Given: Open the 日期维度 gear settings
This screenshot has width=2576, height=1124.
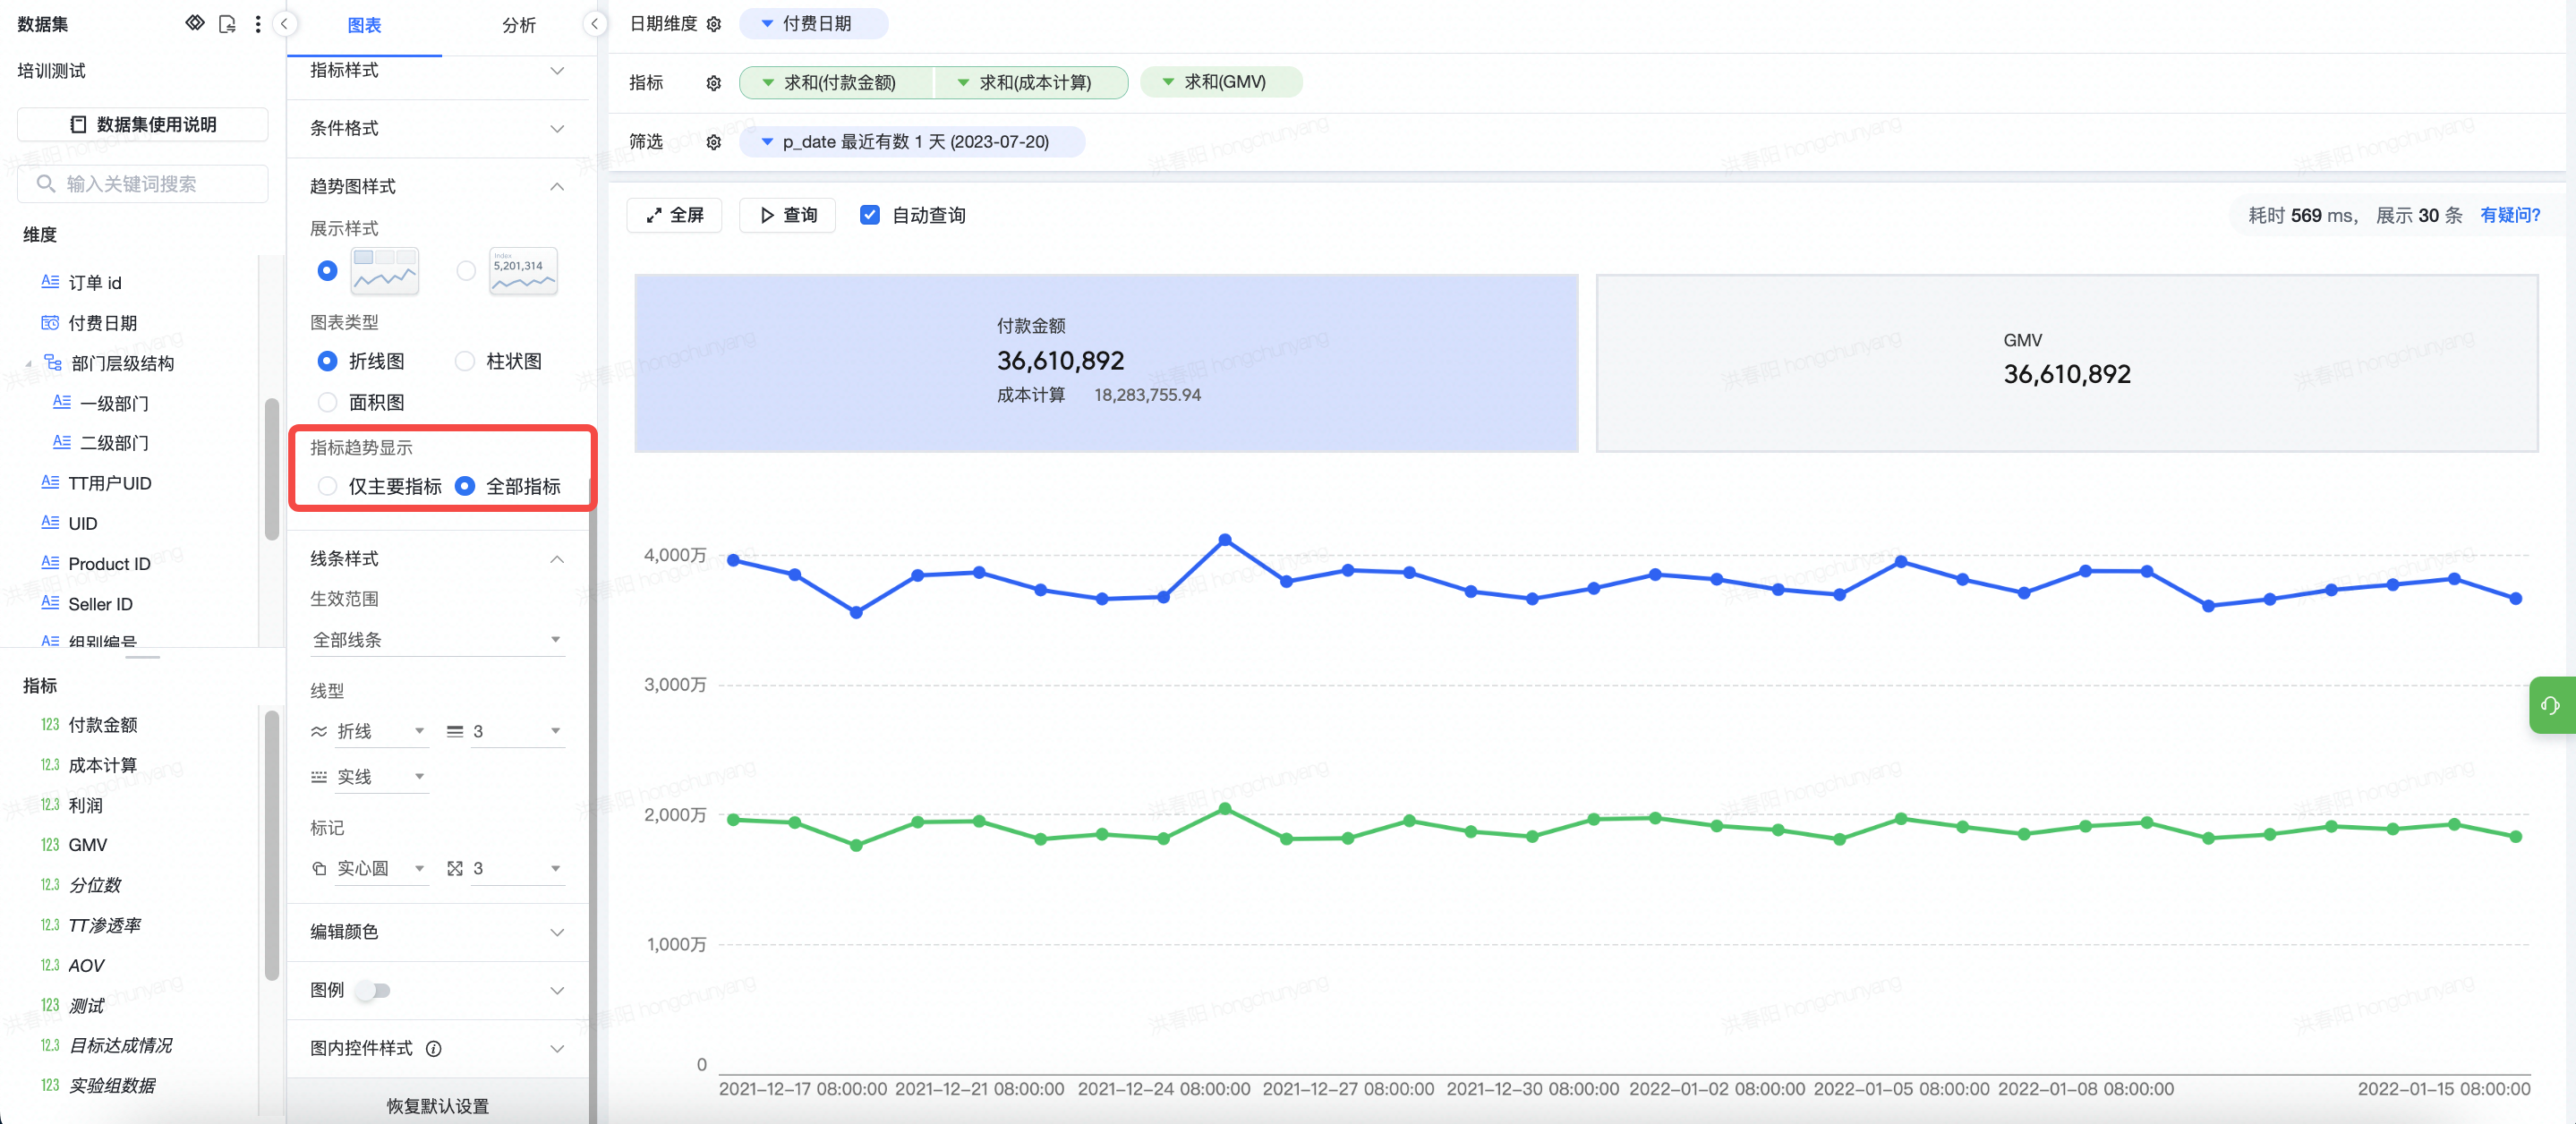Looking at the screenshot, I should click(714, 24).
